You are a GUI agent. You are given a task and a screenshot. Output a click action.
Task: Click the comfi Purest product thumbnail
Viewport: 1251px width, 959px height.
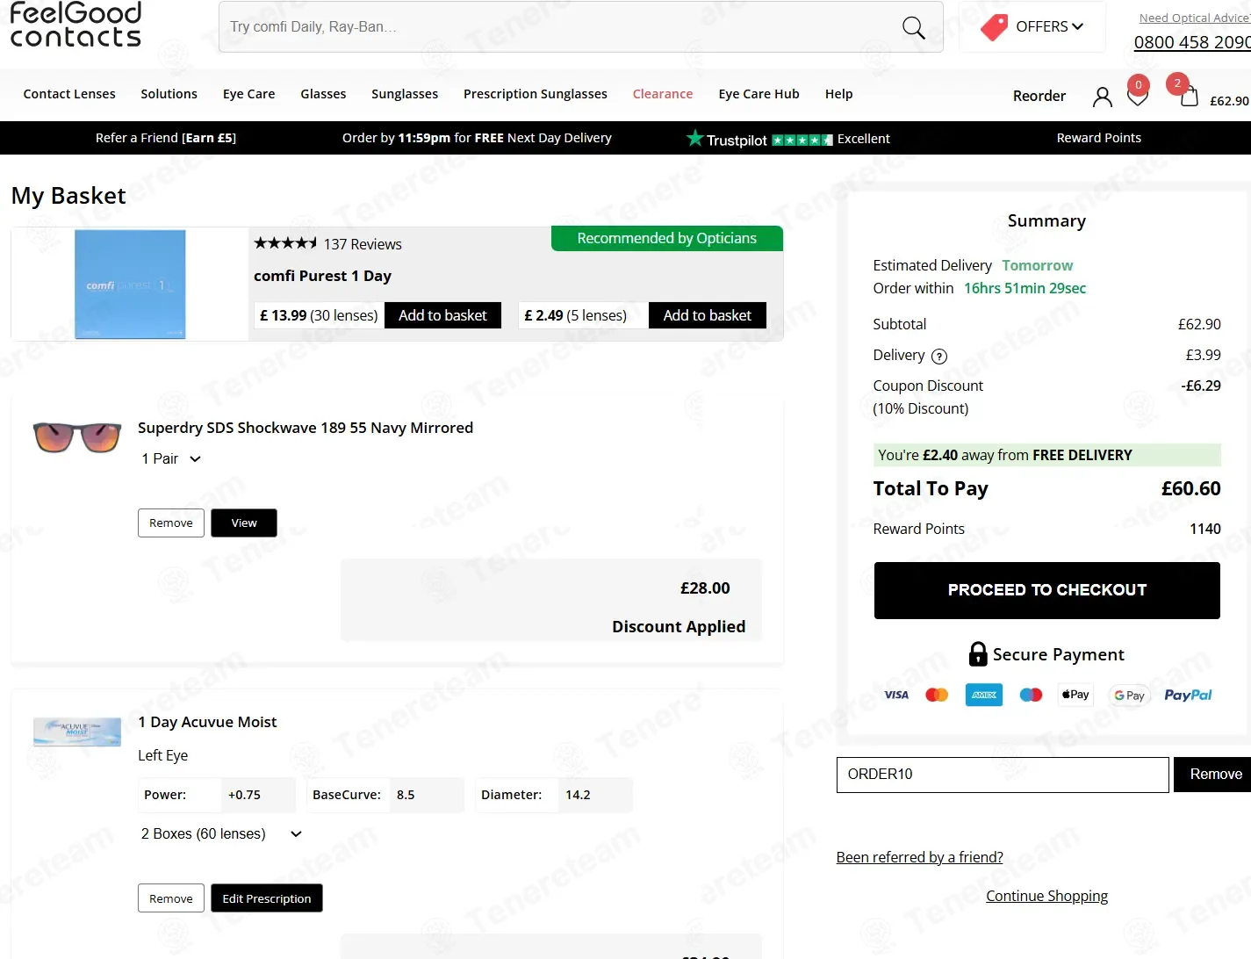tap(130, 284)
